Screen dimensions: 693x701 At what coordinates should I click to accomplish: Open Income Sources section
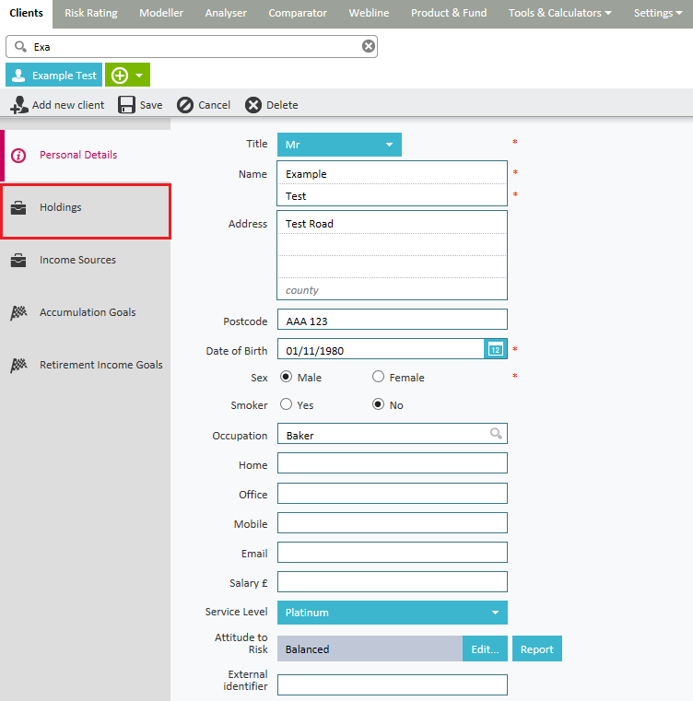[x=85, y=260]
